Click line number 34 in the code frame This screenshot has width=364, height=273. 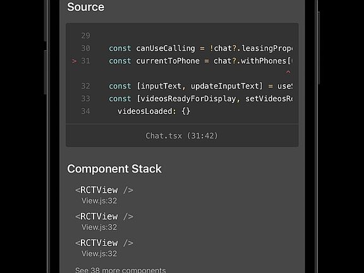(85, 111)
